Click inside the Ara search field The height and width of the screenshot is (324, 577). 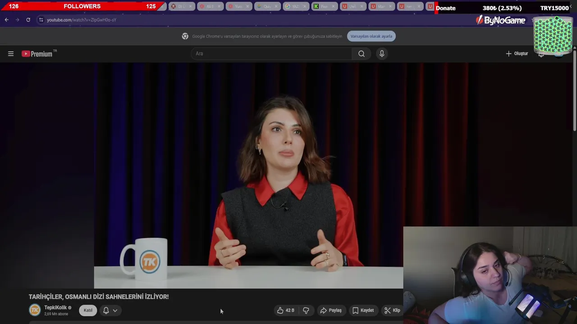point(271,54)
